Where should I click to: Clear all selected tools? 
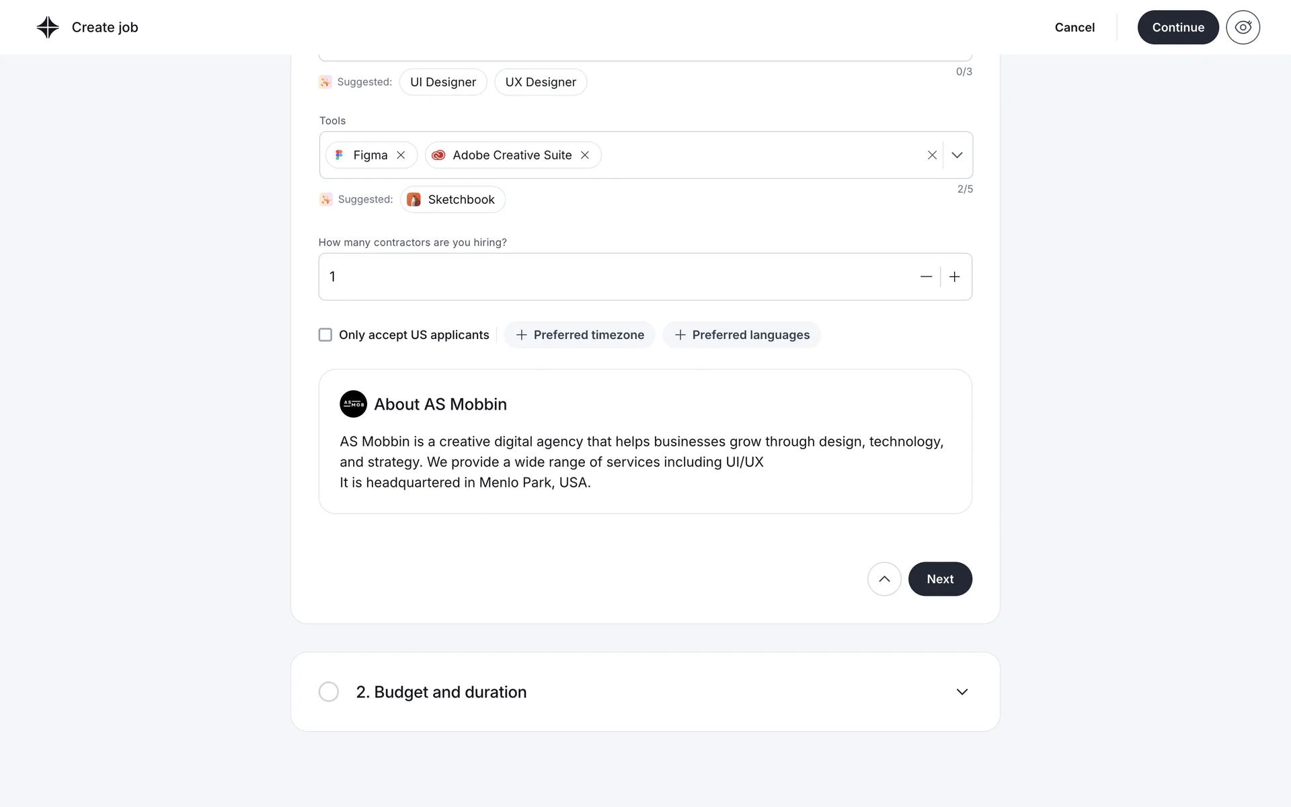932,155
